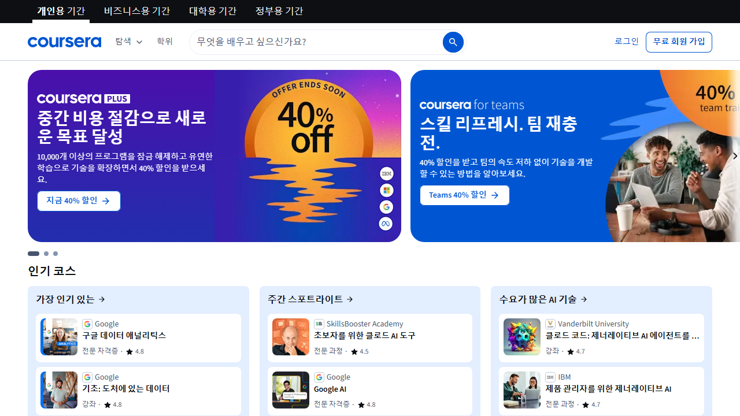Image resolution: width=740 pixels, height=416 pixels.
Task: Switch to 정부용 기간 tab
Action: coord(279,11)
